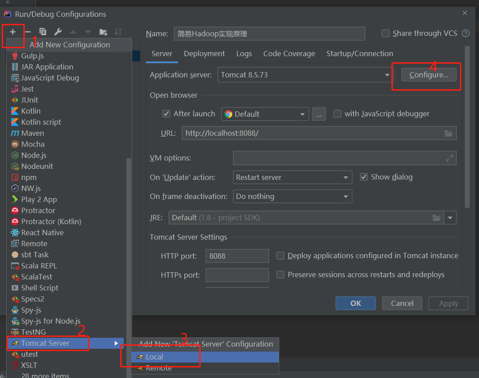The height and width of the screenshot is (378, 479).
Task: Open the Logs tab
Action: pos(244,54)
